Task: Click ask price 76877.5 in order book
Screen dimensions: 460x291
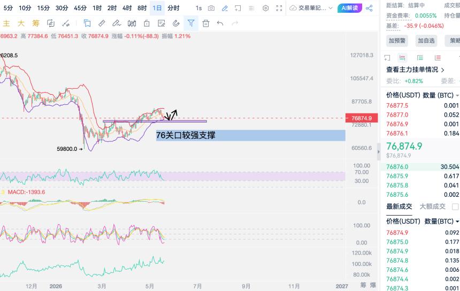Action: 397,105
